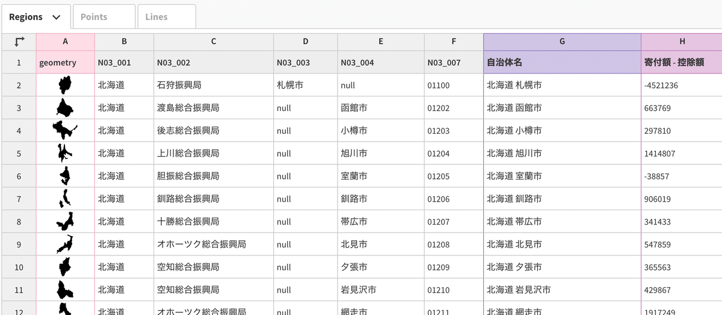
Task: Click the geometry shape thumbnail in row 8
Action: tap(65, 221)
